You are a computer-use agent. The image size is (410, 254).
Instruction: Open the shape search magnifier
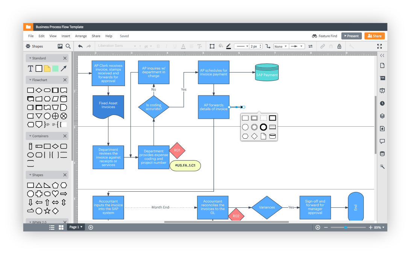click(68, 46)
